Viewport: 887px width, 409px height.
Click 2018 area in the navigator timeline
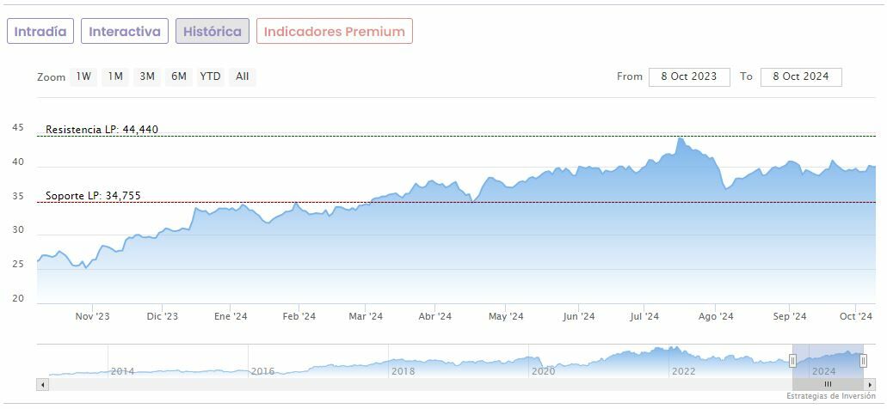pyautogui.click(x=403, y=371)
